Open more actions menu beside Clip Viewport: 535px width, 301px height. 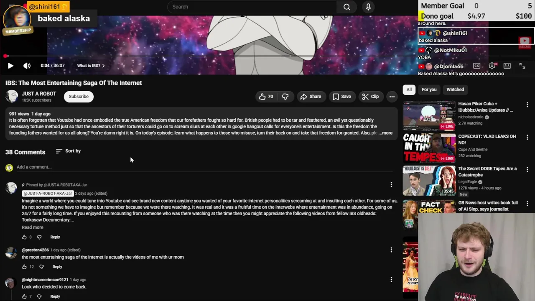(x=392, y=97)
